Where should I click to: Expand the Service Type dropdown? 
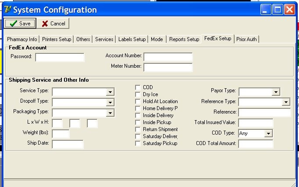110,92
